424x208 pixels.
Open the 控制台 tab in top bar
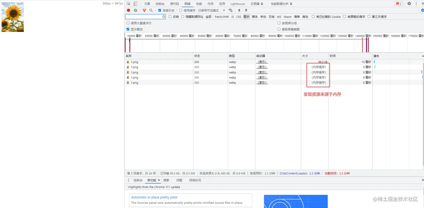pos(160,4)
